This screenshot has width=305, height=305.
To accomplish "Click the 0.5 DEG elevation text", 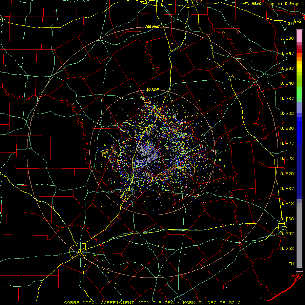I will (164, 303).
